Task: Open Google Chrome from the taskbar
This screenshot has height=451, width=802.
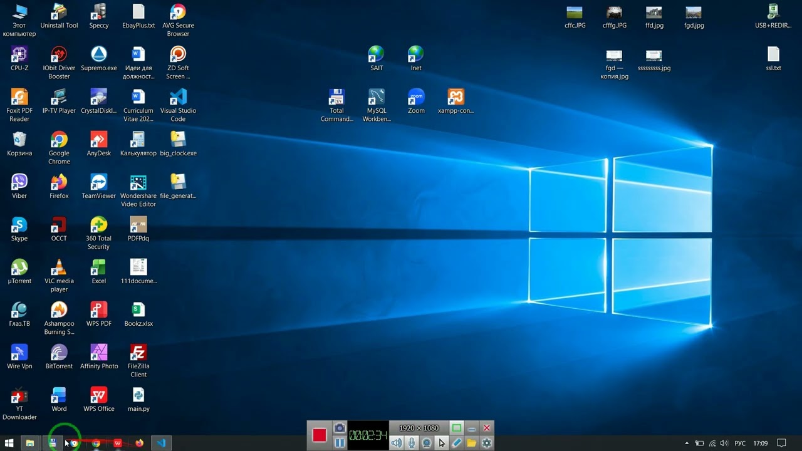Action: coord(96,443)
